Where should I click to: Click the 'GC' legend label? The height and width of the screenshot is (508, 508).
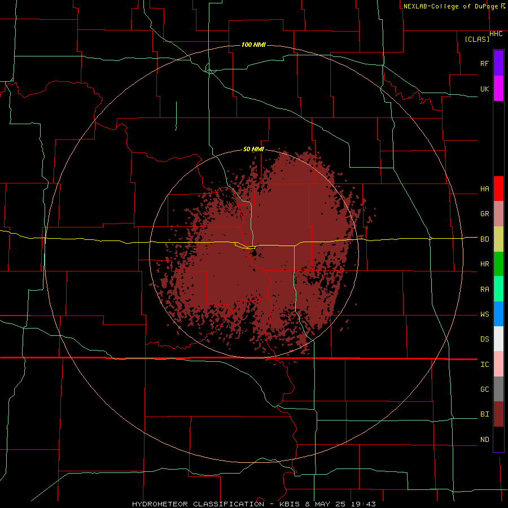tap(484, 389)
